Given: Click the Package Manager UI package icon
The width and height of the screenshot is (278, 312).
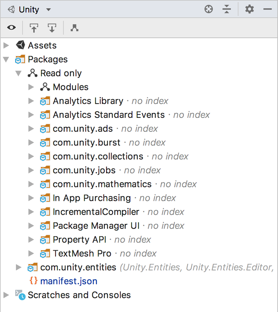Looking at the screenshot, I should coord(45,226).
